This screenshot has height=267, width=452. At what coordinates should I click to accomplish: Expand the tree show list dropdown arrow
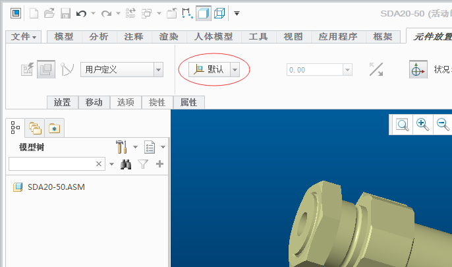(x=163, y=147)
